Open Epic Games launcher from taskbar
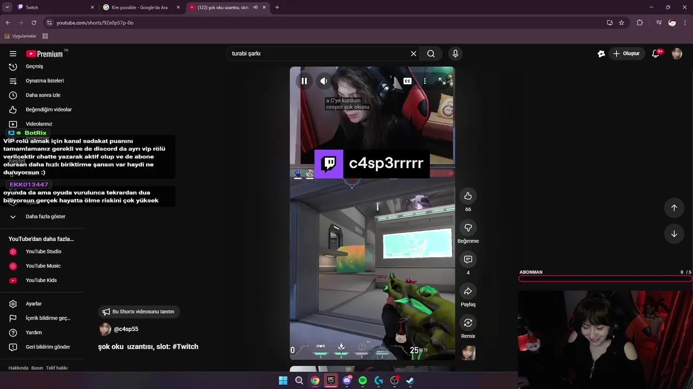Image resolution: width=693 pixels, height=389 pixels. pos(331,380)
